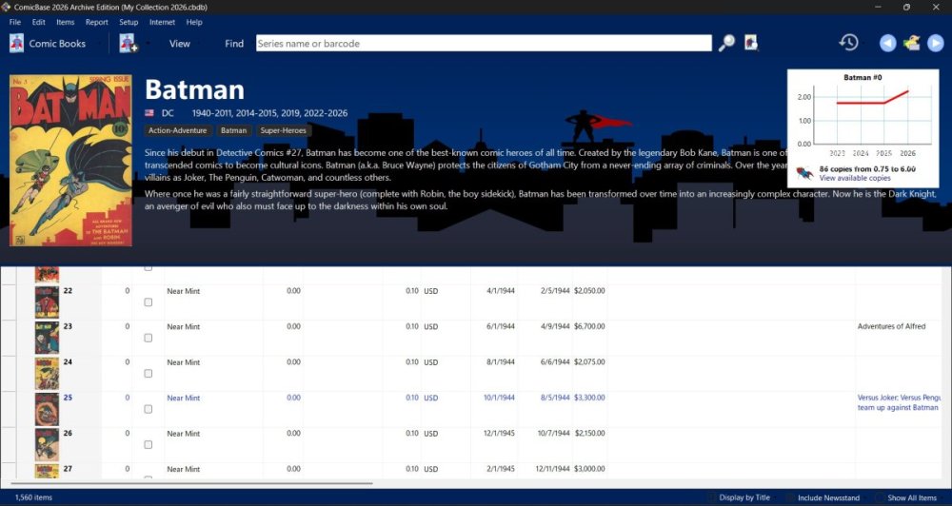The image size is (952, 506).
Task: Go to previous title with back arrow
Action: point(887,43)
